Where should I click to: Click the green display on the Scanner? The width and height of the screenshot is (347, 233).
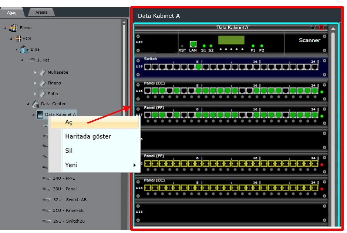coord(231,40)
